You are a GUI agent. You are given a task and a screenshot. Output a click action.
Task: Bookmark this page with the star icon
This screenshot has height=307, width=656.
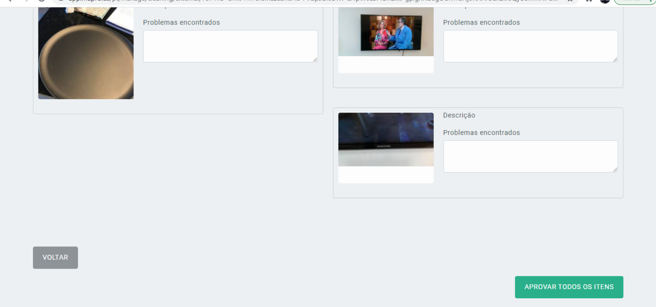coord(570,1)
